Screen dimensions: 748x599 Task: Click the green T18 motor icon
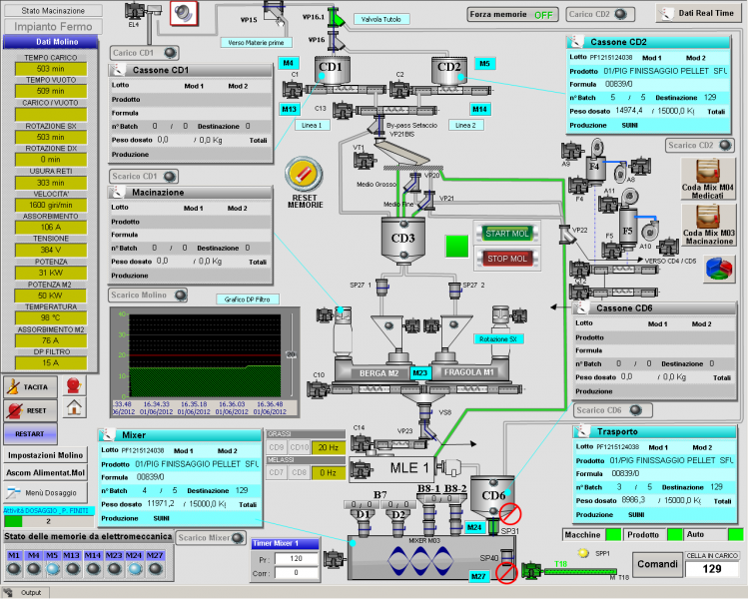coord(532,570)
